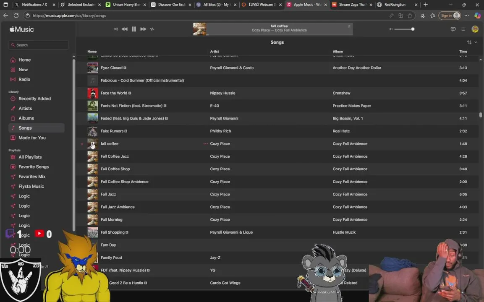
Task: Select Fall Shopping song
Action: [112, 232]
